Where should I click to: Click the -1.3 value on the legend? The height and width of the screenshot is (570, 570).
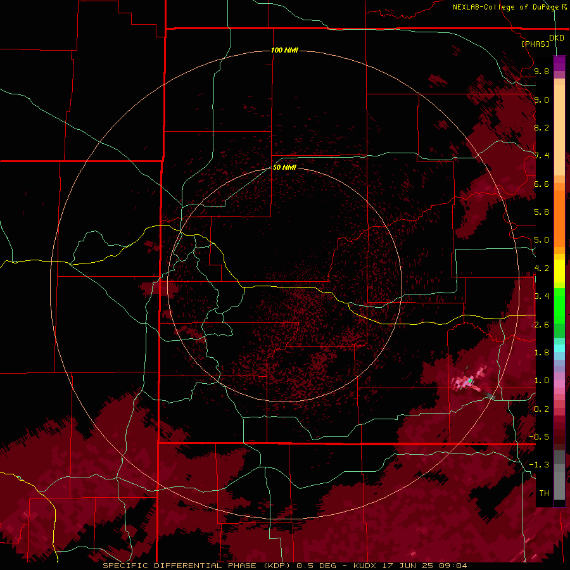[x=540, y=465]
